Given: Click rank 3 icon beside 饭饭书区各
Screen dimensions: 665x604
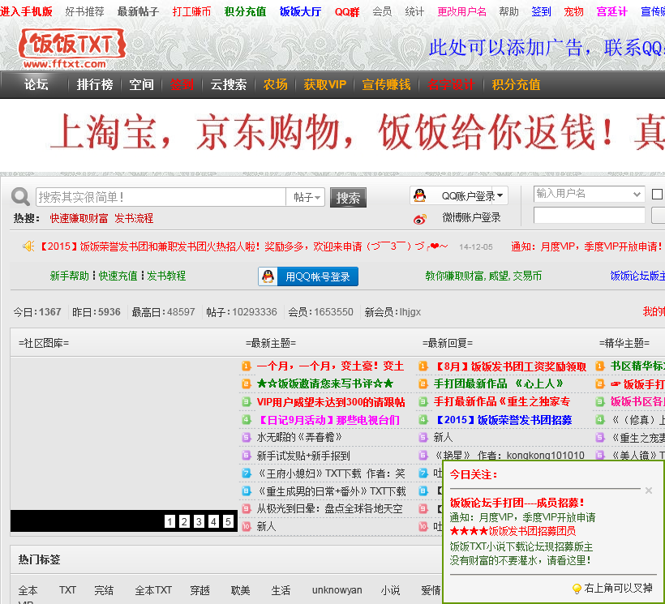Looking at the screenshot, I should click(599, 401).
